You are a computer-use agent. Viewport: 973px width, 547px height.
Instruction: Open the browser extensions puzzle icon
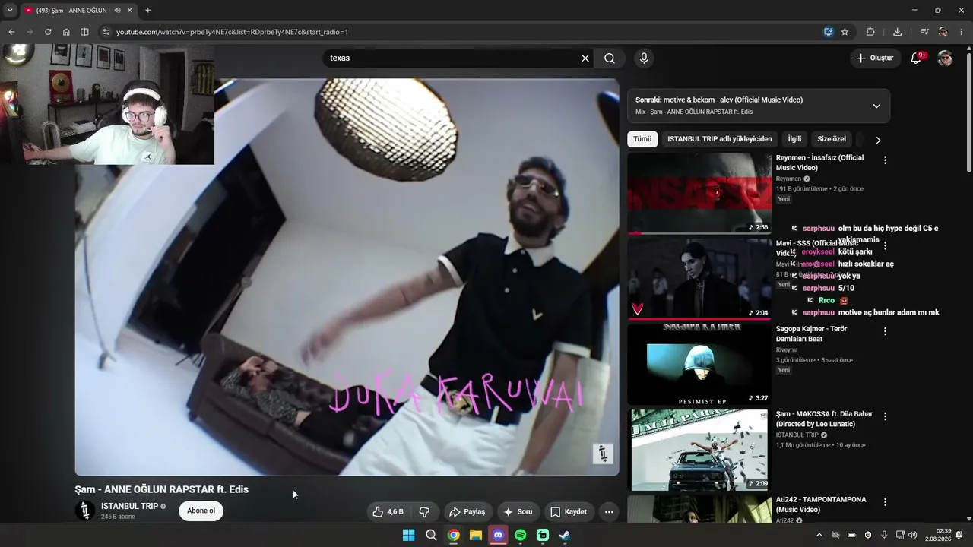[870, 32]
